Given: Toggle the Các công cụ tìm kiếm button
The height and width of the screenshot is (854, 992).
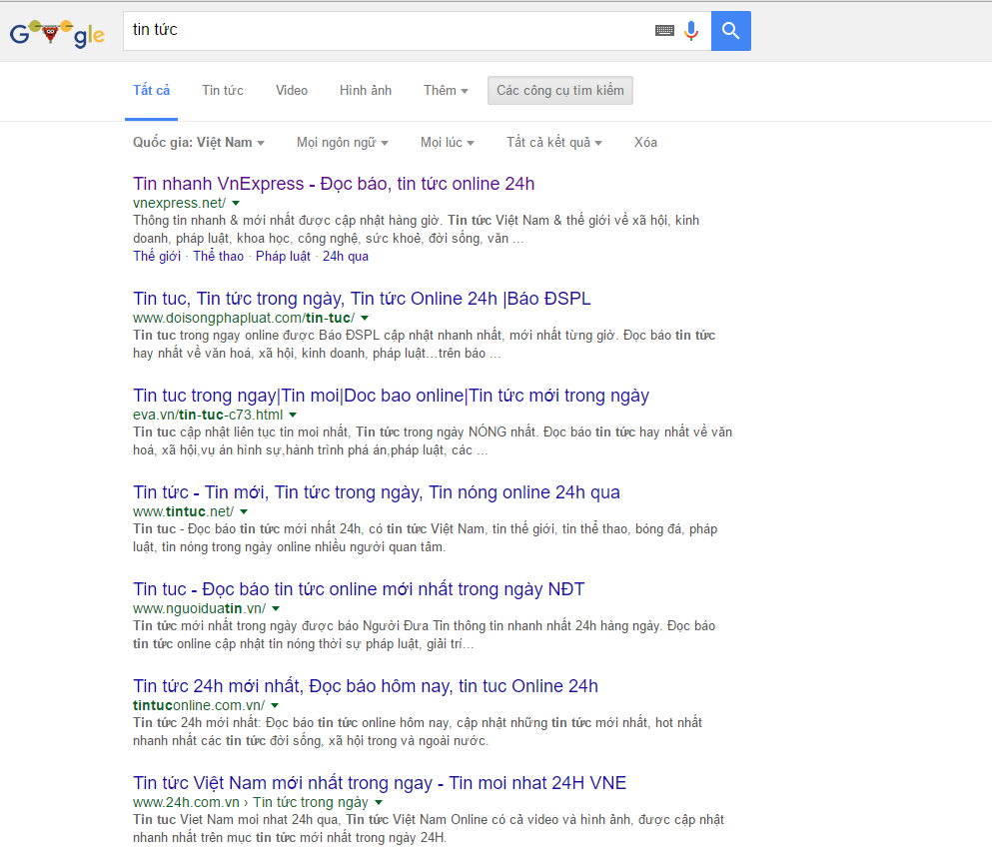Looking at the screenshot, I should click(559, 90).
